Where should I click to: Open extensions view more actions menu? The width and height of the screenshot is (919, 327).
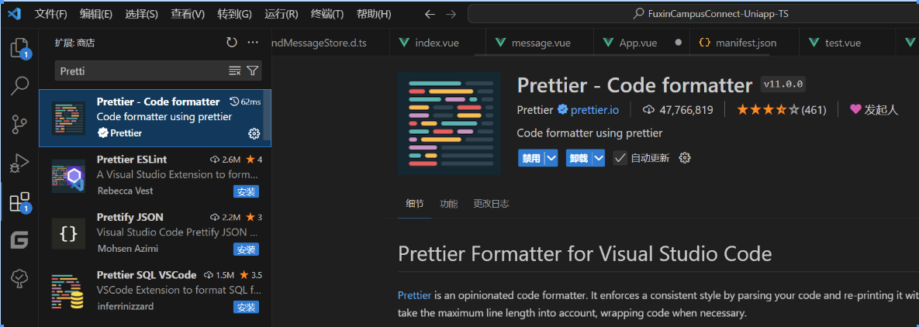tap(253, 43)
